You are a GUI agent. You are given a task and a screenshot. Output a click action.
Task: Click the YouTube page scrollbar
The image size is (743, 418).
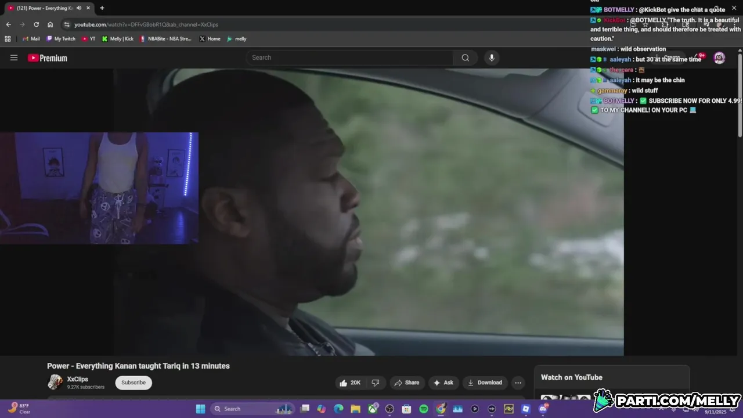[x=740, y=96]
